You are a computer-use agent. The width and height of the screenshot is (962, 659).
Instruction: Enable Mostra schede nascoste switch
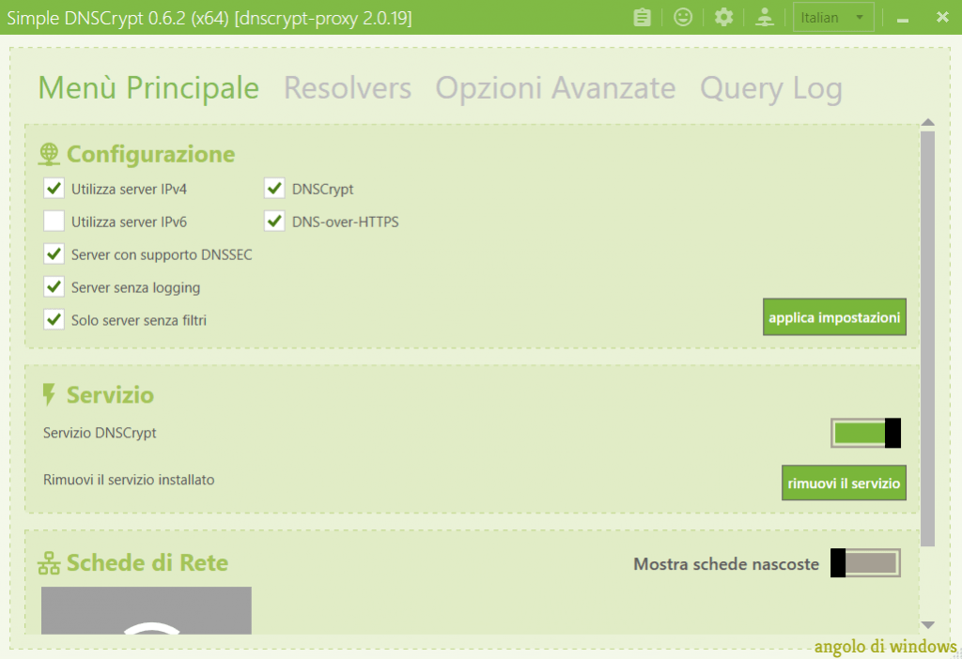(865, 563)
